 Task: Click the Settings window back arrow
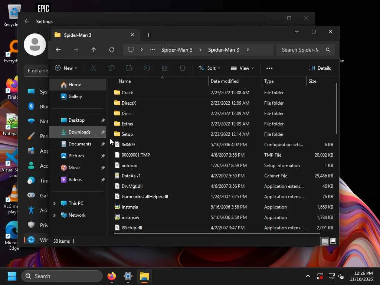point(27,21)
